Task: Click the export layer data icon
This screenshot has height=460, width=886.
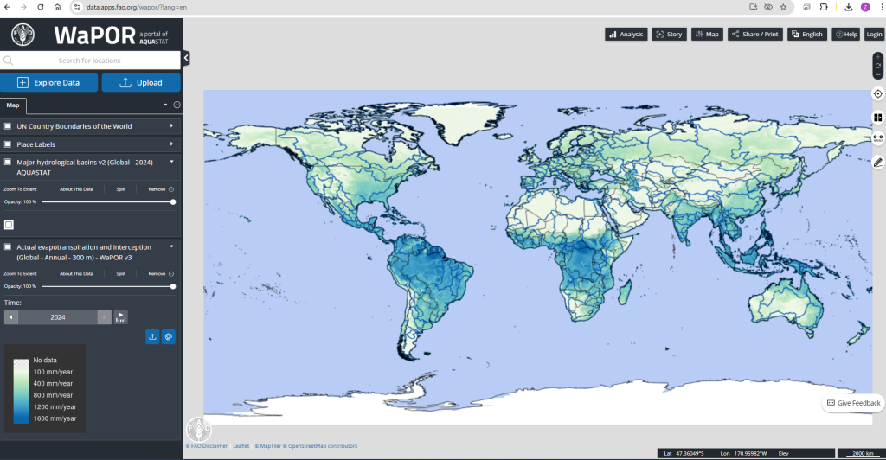Action: point(152,336)
